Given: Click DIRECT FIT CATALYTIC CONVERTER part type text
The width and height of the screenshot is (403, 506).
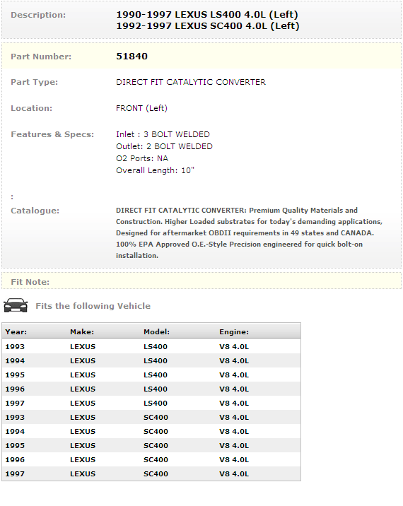Looking at the screenshot, I should point(191,82).
